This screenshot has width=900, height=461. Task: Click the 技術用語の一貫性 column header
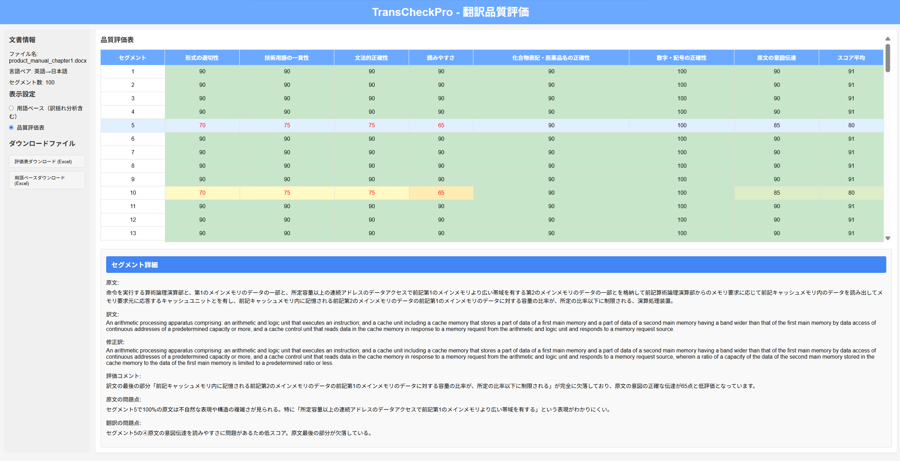[x=287, y=57]
